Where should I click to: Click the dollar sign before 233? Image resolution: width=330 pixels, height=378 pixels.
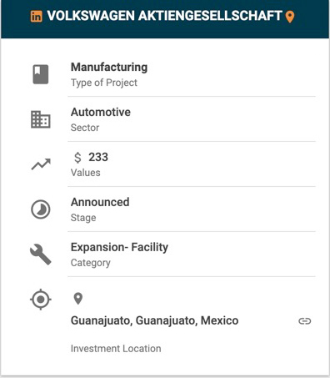pyautogui.click(x=77, y=158)
